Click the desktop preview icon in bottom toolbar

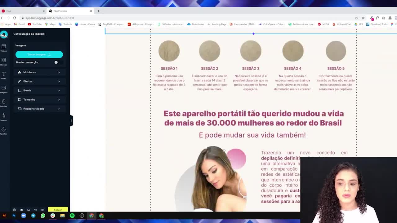29,210
